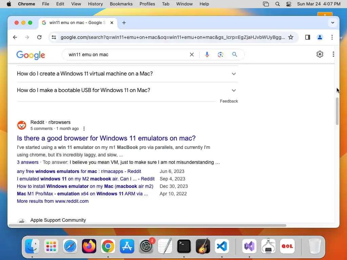Open more options beside Reddit result
The width and height of the screenshot is (347, 260).
coord(84,129)
